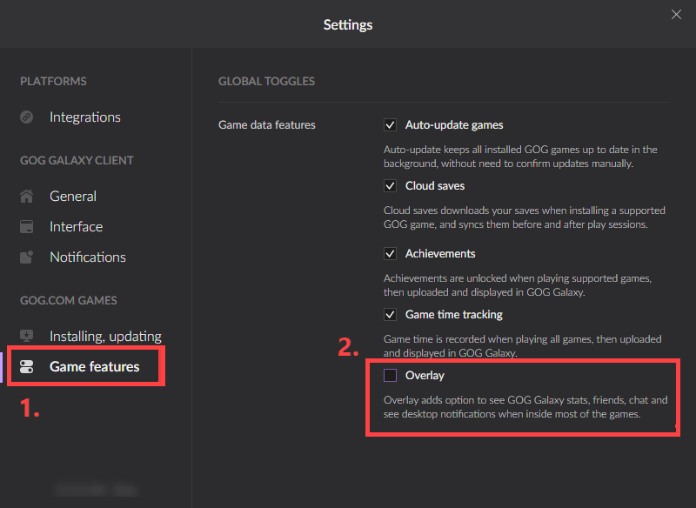The image size is (696, 508).
Task: Uncheck Game time tracking checkbox
Action: (390, 315)
